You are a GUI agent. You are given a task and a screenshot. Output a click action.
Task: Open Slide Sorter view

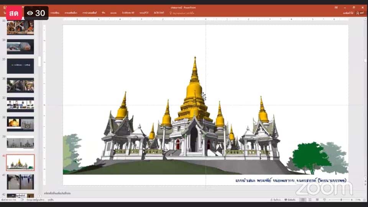point(310,200)
